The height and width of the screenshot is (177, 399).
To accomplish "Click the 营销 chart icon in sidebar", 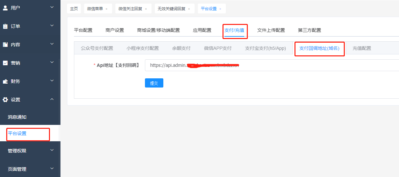I will 5,63.
